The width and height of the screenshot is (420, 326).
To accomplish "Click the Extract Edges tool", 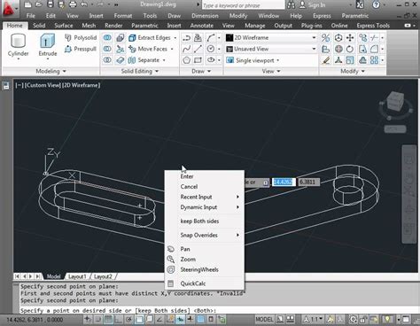I will tap(150, 37).
